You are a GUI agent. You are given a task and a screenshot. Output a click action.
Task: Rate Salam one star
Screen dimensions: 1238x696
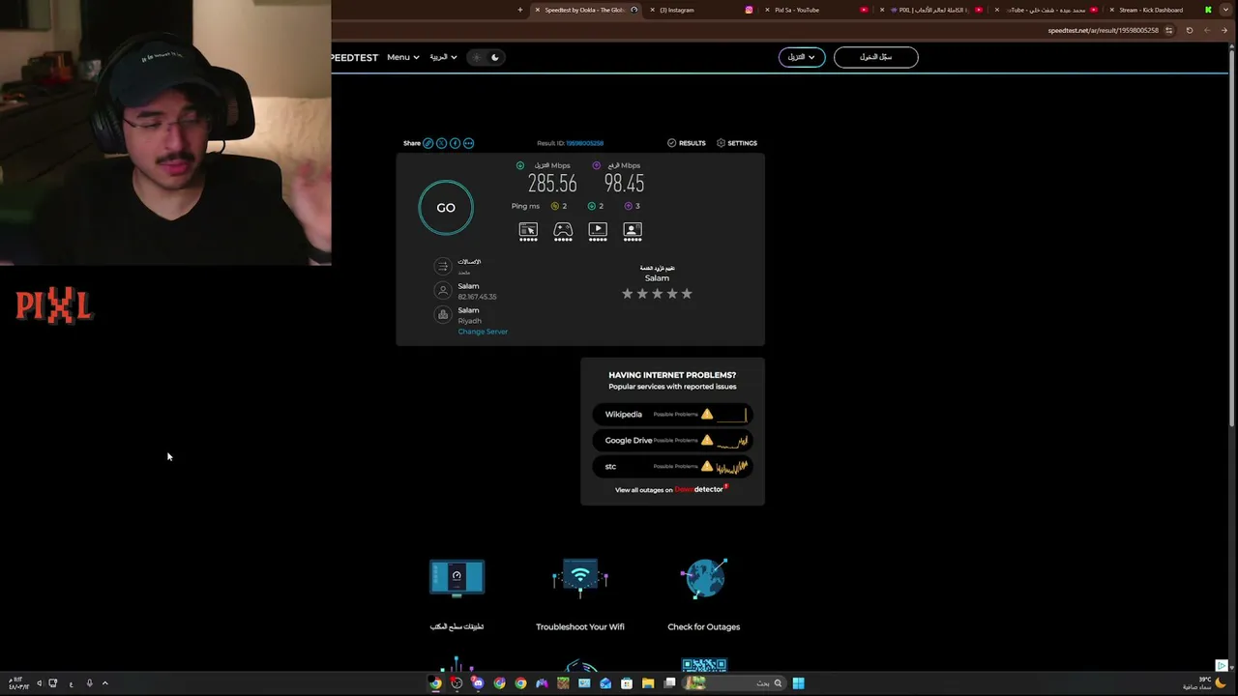[x=627, y=294]
